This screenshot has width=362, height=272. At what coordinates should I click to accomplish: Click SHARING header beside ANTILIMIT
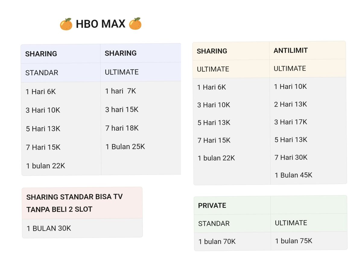click(212, 51)
